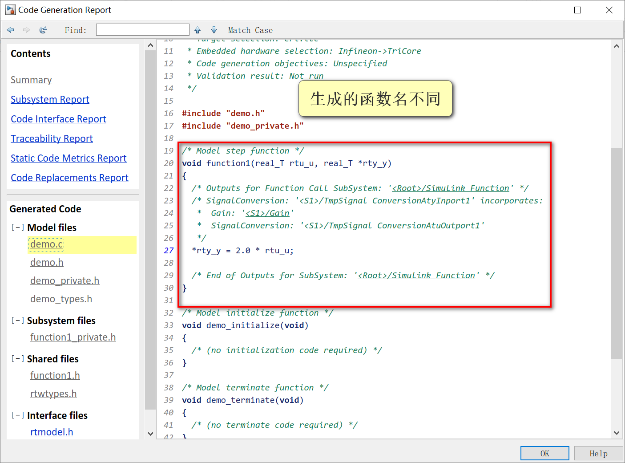Click the #include "demo_private.h" line

click(243, 126)
